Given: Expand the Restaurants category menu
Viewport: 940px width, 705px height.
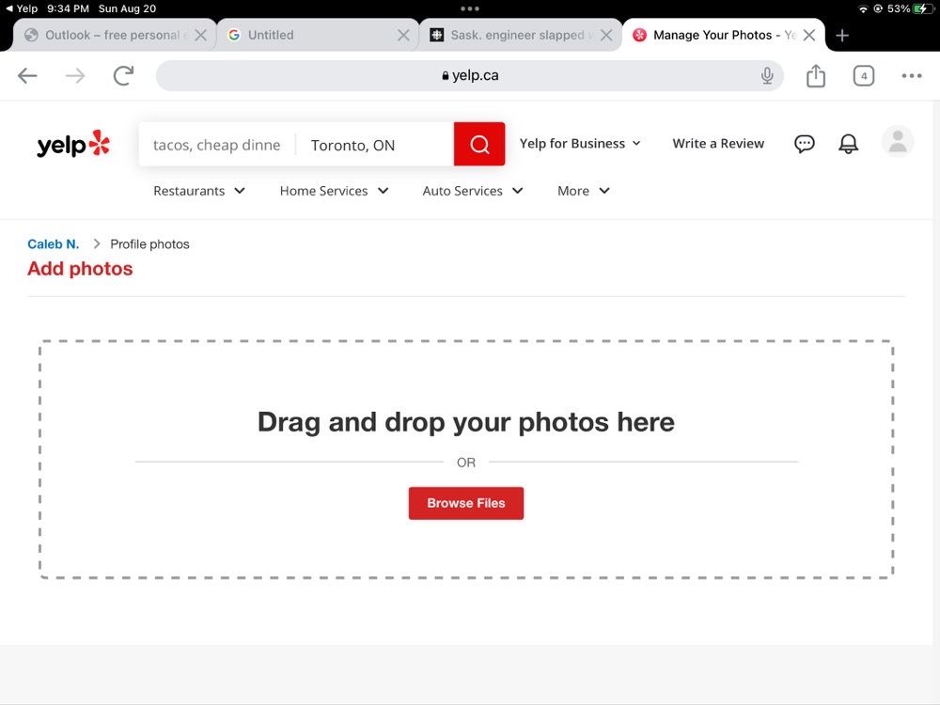Looking at the screenshot, I should click(x=199, y=191).
